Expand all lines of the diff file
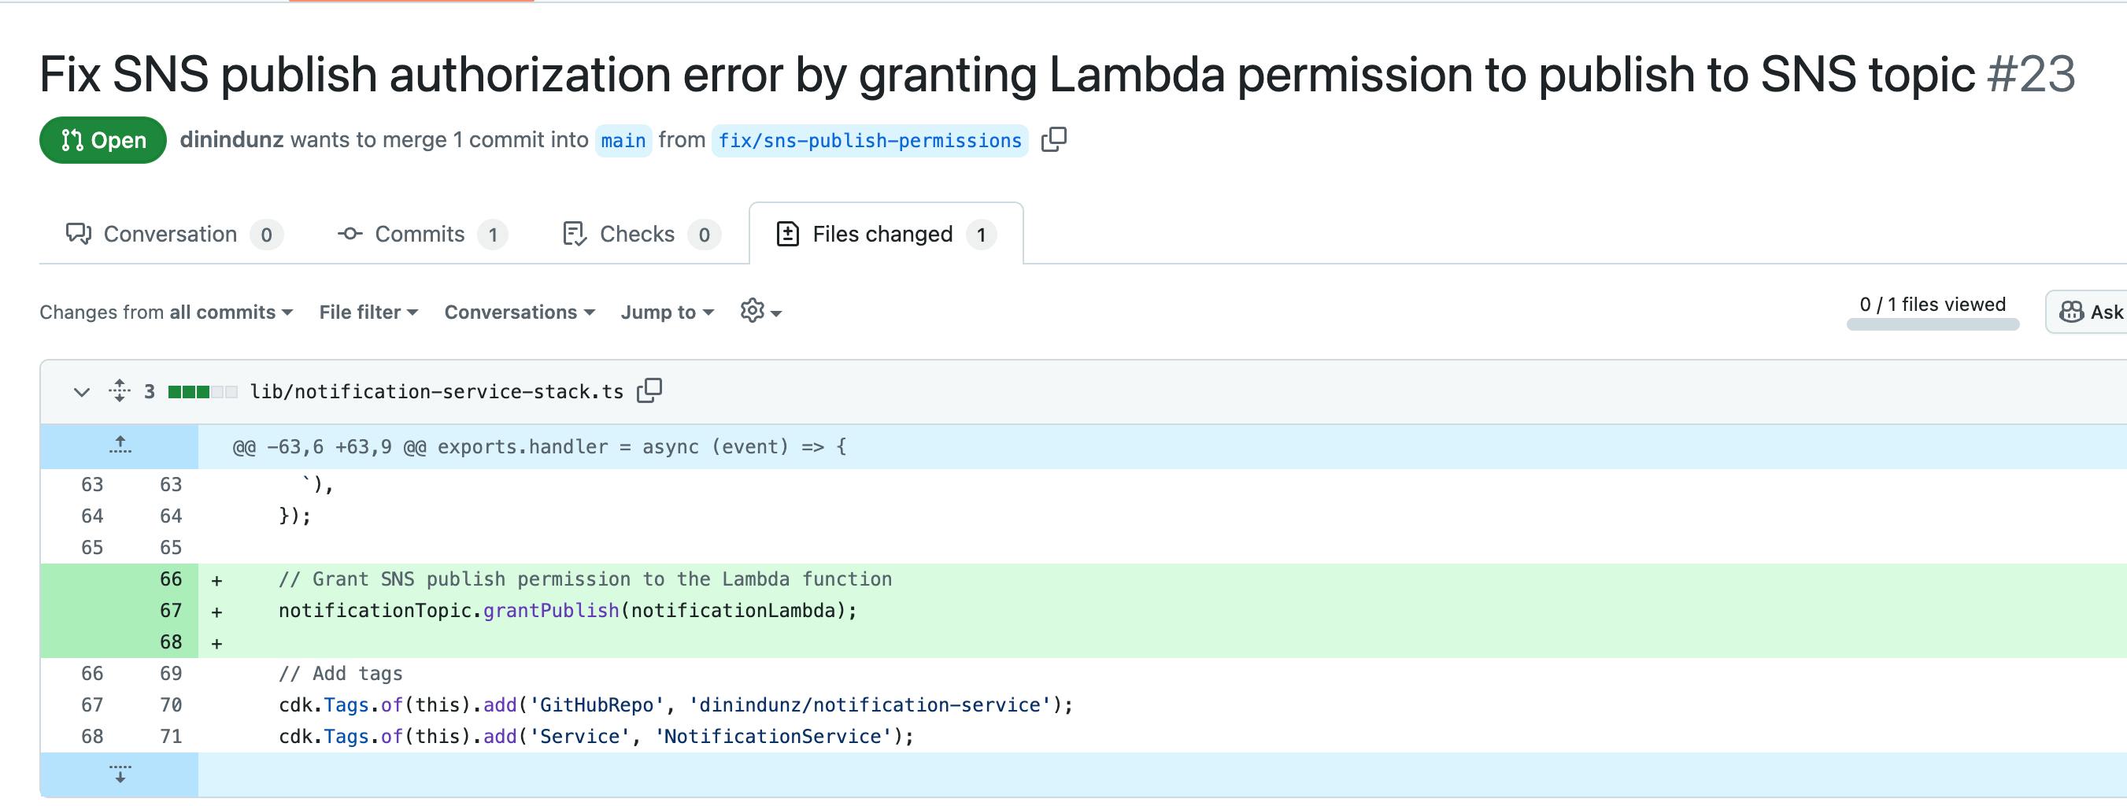 pos(120,390)
